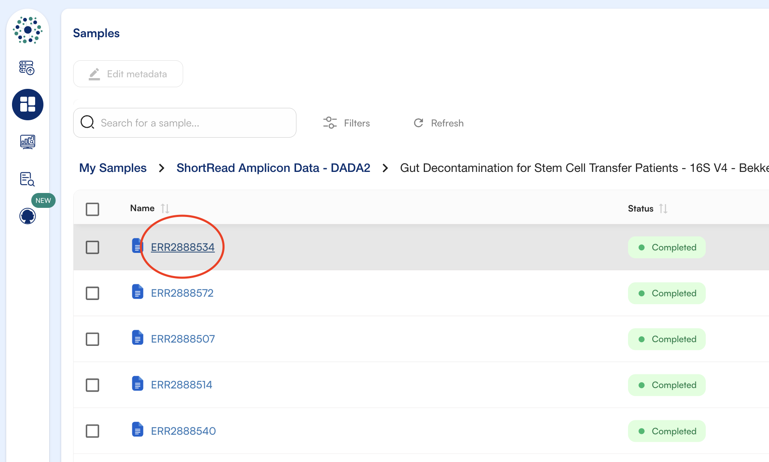Click Completed status of ERR2888507

coord(667,339)
